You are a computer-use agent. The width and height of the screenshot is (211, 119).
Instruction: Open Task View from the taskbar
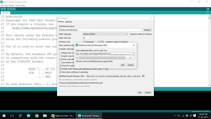pos(12,116)
